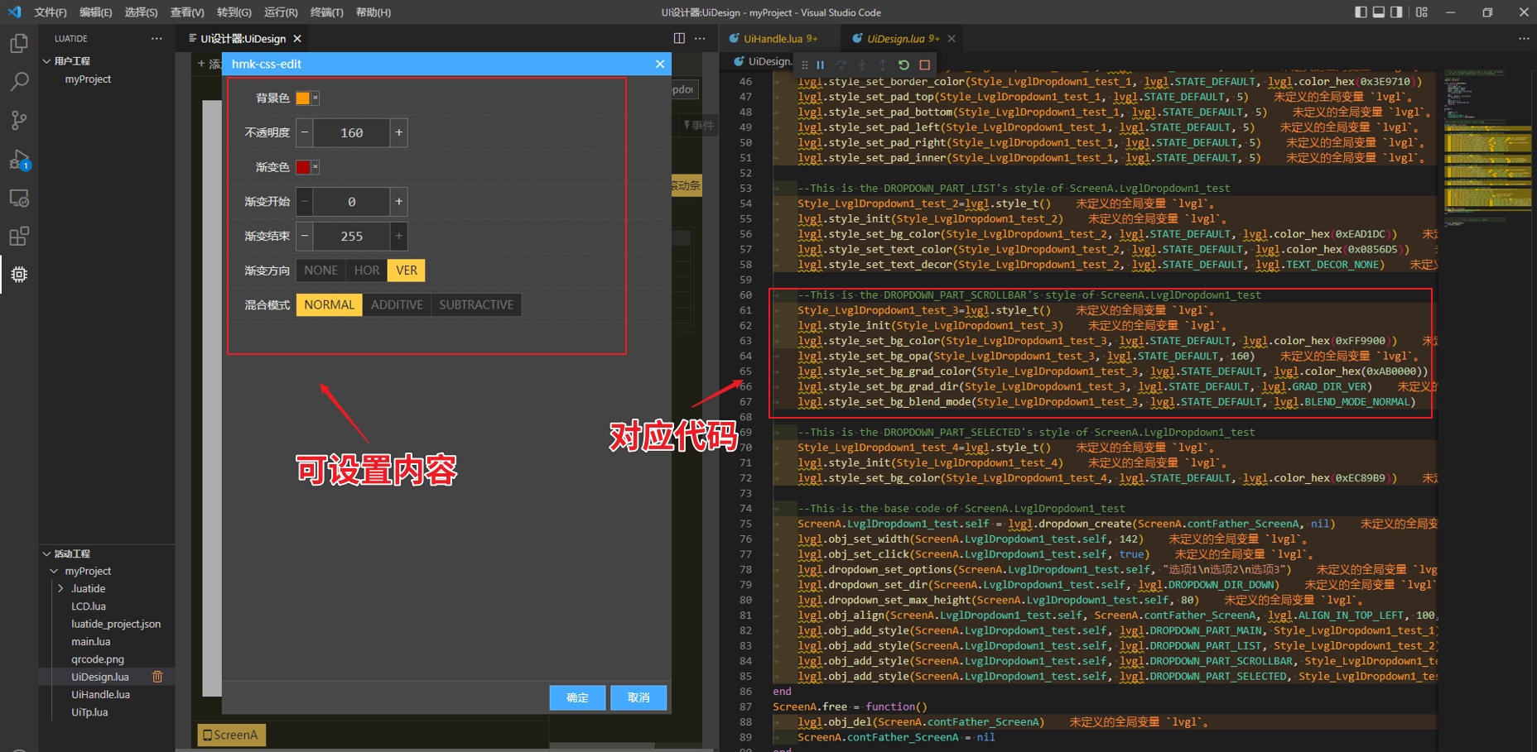Open the Search view in activity bar
This screenshot has width=1537, height=752.
(x=19, y=81)
